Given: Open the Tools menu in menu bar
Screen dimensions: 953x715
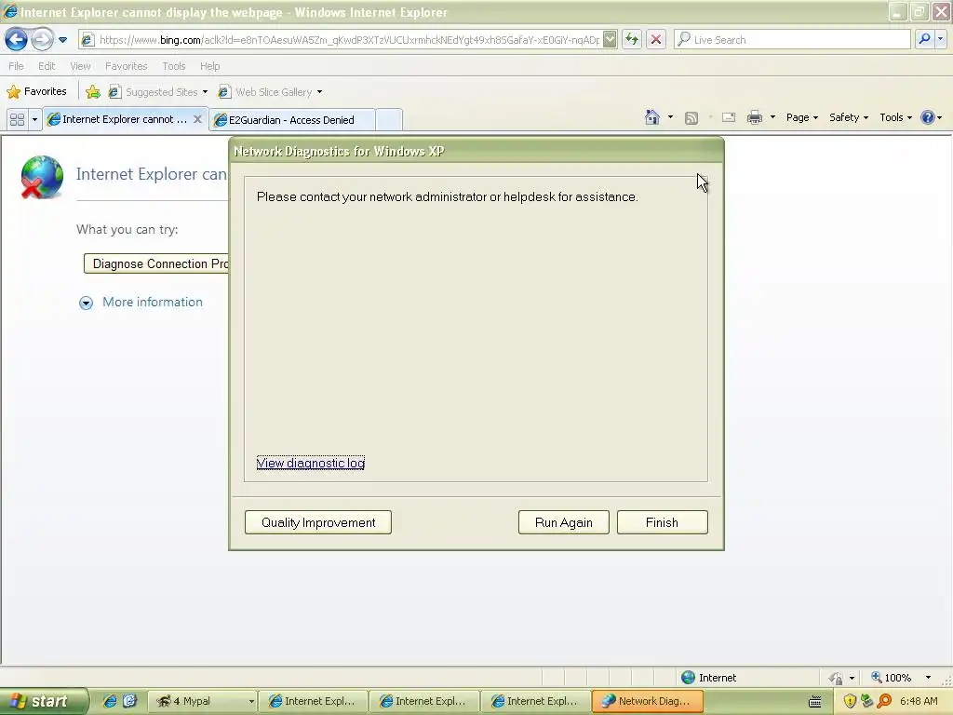Looking at the screenshot, I should tap(174, 66).
